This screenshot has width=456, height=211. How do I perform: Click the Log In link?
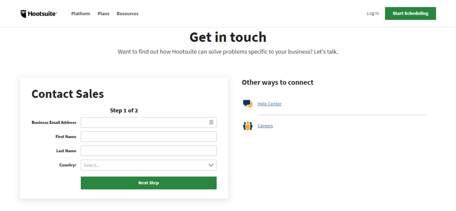tap(373, 13)
